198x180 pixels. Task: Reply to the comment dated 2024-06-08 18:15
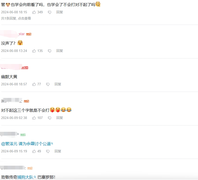coord(60,12)
